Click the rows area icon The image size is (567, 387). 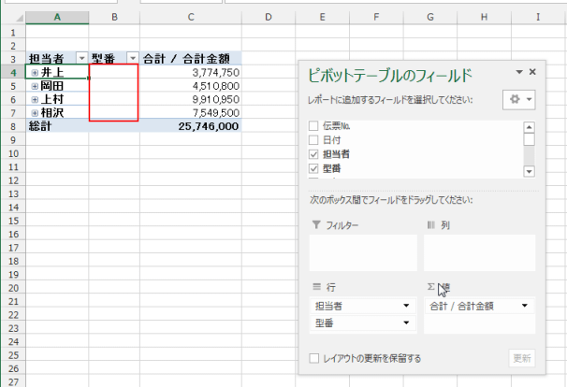(x=316, y=287)
